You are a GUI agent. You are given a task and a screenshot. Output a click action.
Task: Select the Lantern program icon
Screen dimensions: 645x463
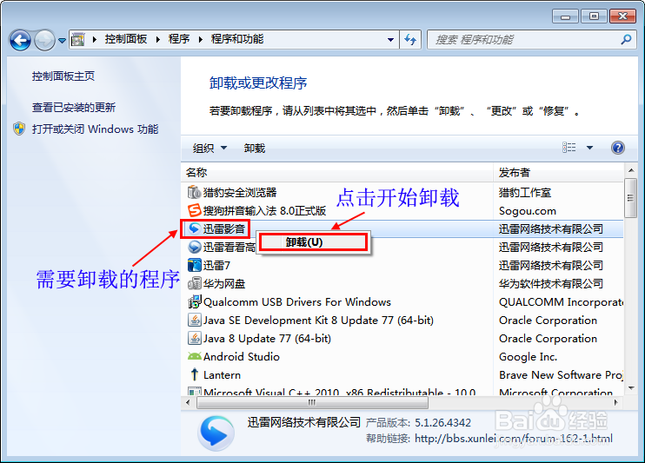pos(194,374)
